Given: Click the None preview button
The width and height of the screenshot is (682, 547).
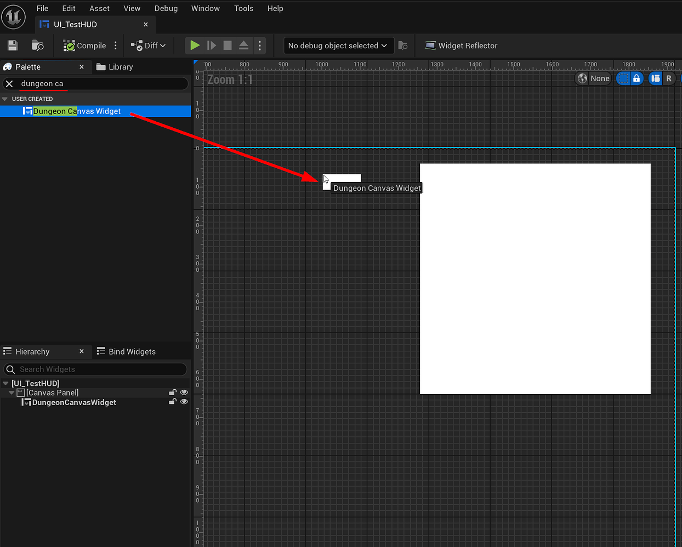Looking at the screenshot, I should coord(600,78).
